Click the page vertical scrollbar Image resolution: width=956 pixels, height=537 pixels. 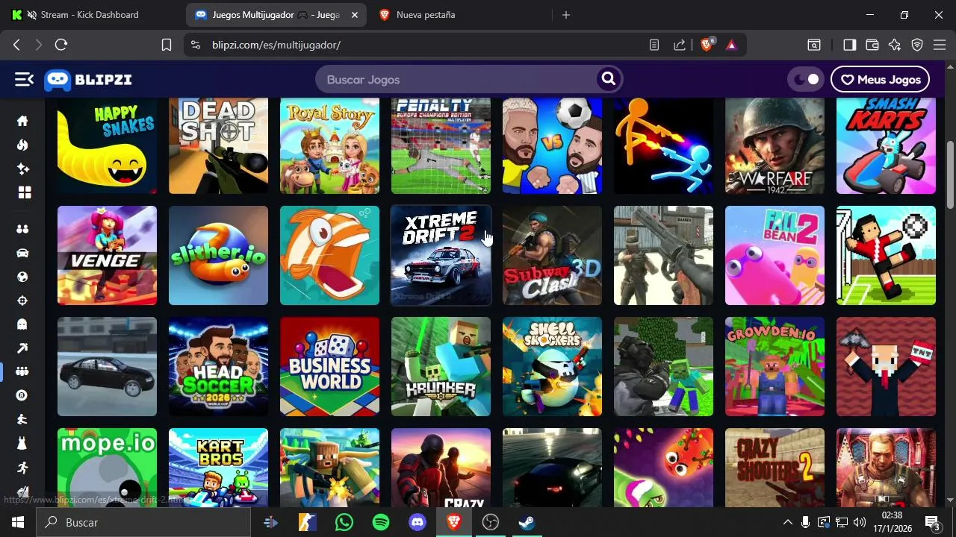coord(950,175)
